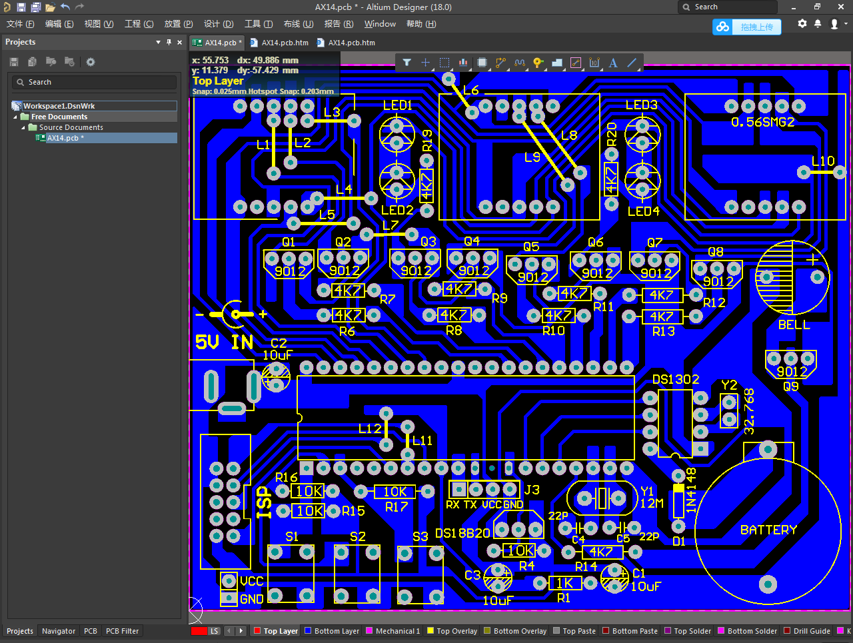Image resolution: width=853 pixels, height=643 pixels.
Task: Open the 编辑 (E) menu
Action: (x=59, y=24)
